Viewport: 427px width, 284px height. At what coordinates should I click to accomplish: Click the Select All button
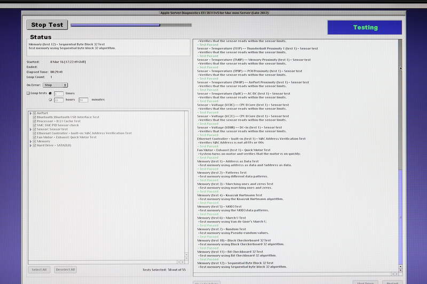(x=39, y=270)
